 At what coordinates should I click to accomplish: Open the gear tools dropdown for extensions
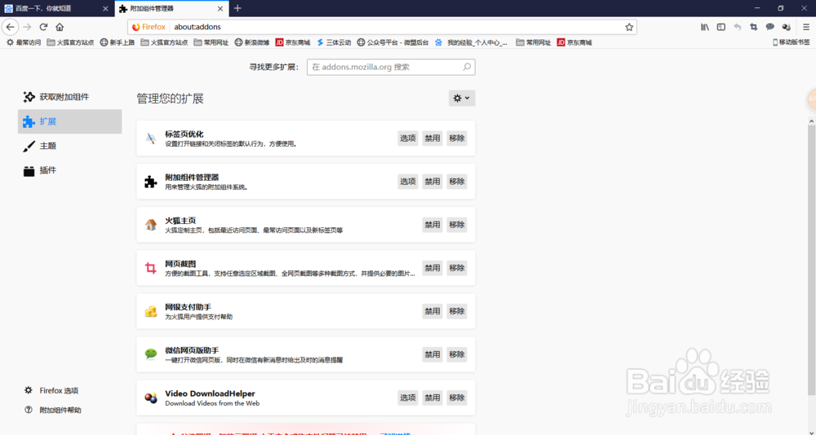[462, 99]
